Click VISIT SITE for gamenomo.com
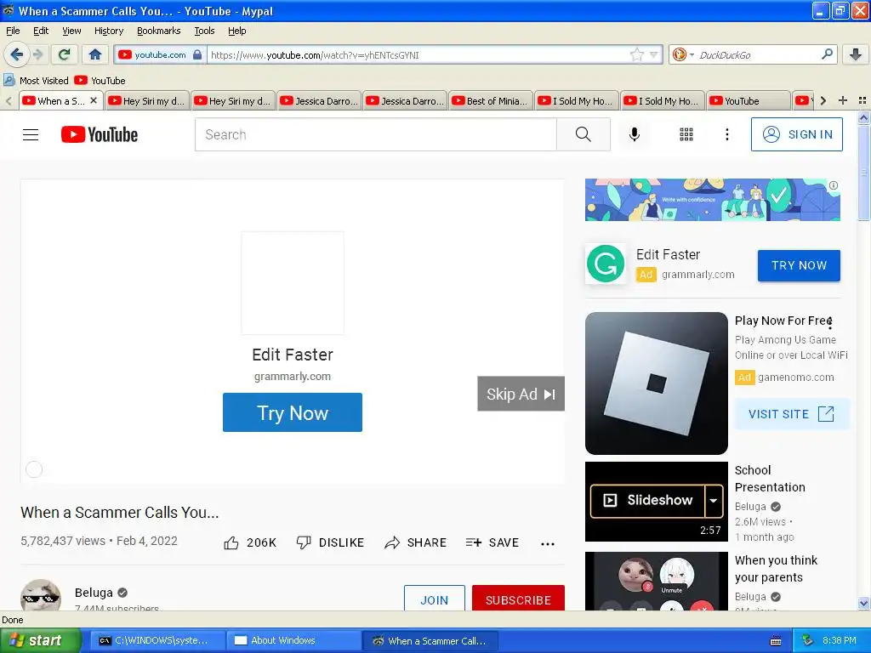Viewport: 871px width, 653px height. tap(792, 414)
